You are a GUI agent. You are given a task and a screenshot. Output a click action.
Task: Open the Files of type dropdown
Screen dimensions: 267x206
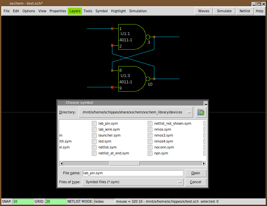(x=133, y=182)
